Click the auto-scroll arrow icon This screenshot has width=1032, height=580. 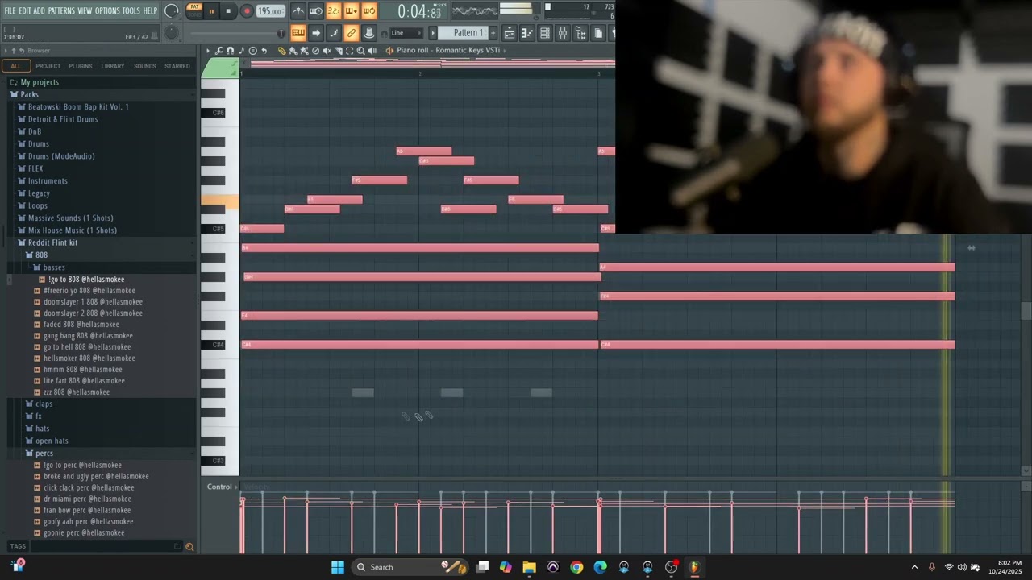tap(316, 33)
